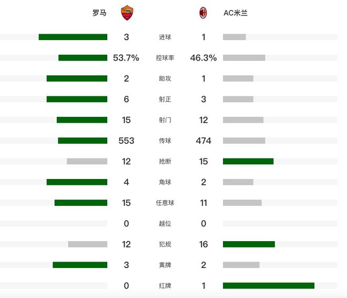This screenshot has height=298, width=347.
Task: Click the AS Roma club crest
Action: pos(127,13)
